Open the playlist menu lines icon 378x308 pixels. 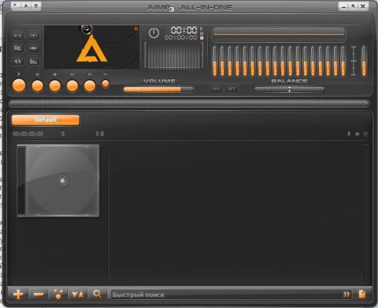pyautogui.click(x=365, y=134)
